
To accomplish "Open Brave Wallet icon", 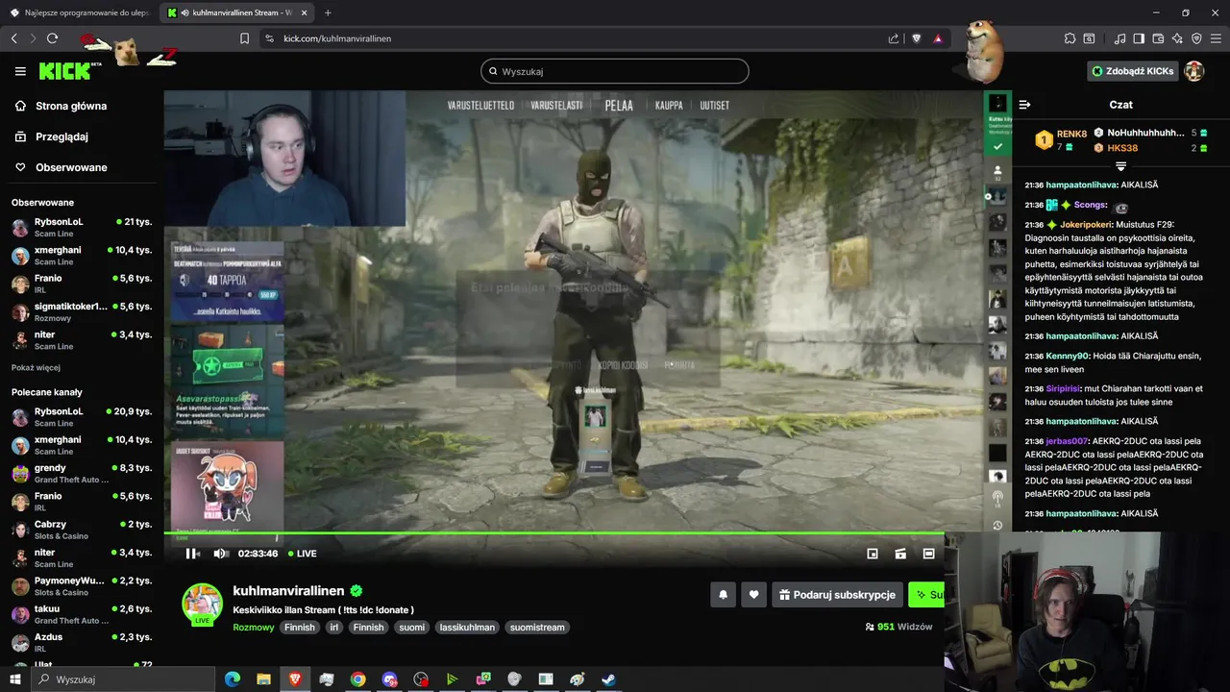I will pos(1158,38).
